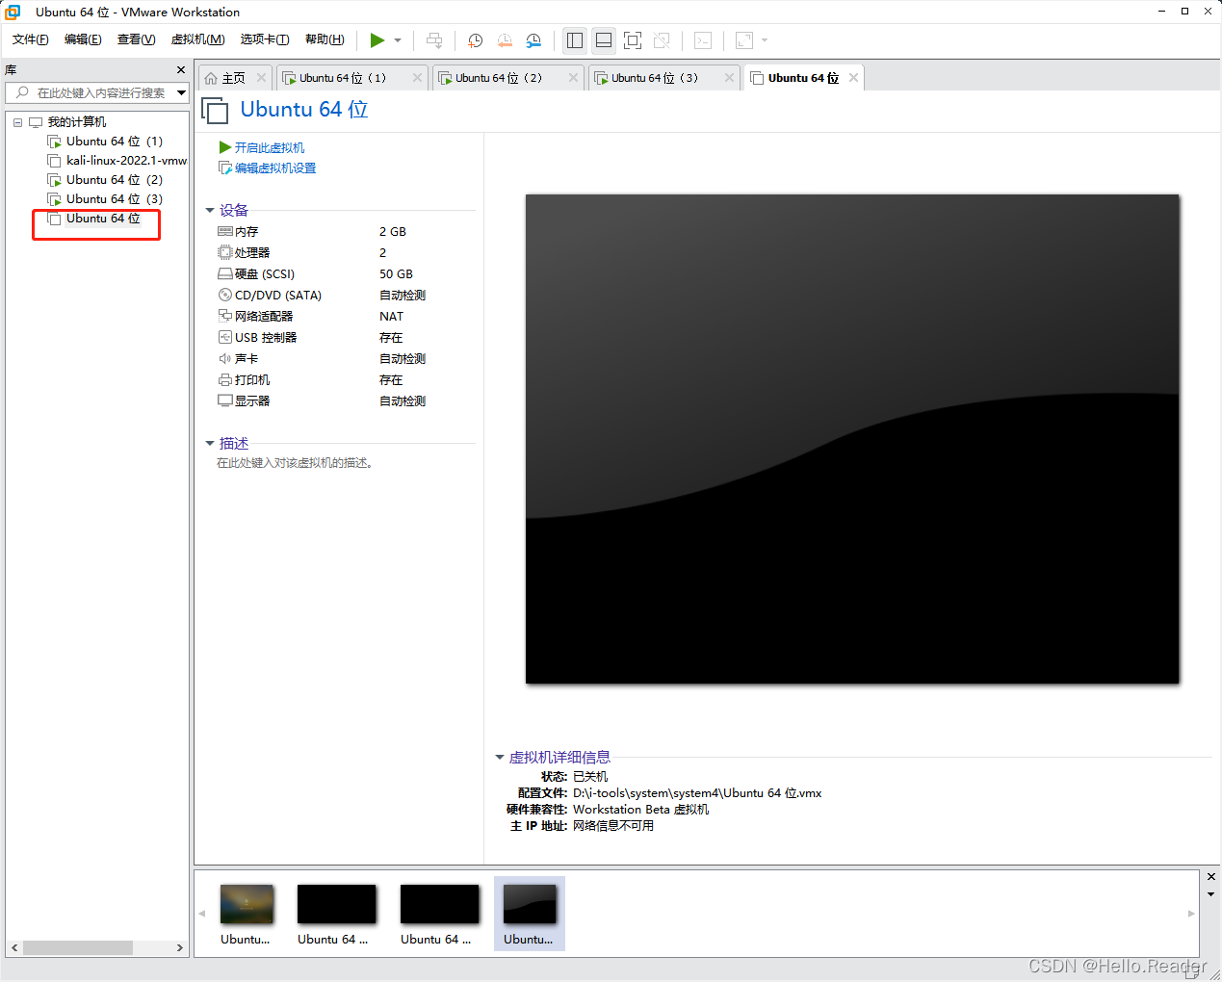Select Ubuntu 64 位 (3) in library
Viewport: 1222px width, 982px height.
105,199
